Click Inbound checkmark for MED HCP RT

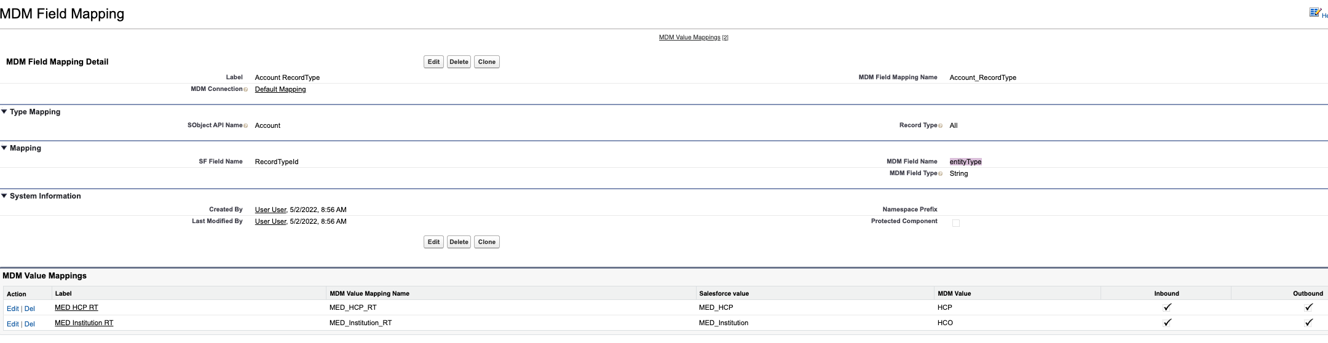click(x=1167, y=307)
